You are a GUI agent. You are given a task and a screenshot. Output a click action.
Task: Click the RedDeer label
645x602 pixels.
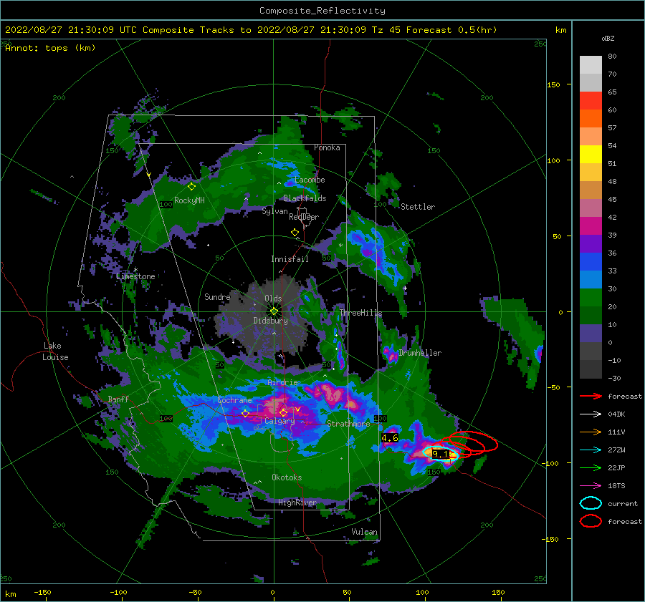304,217
